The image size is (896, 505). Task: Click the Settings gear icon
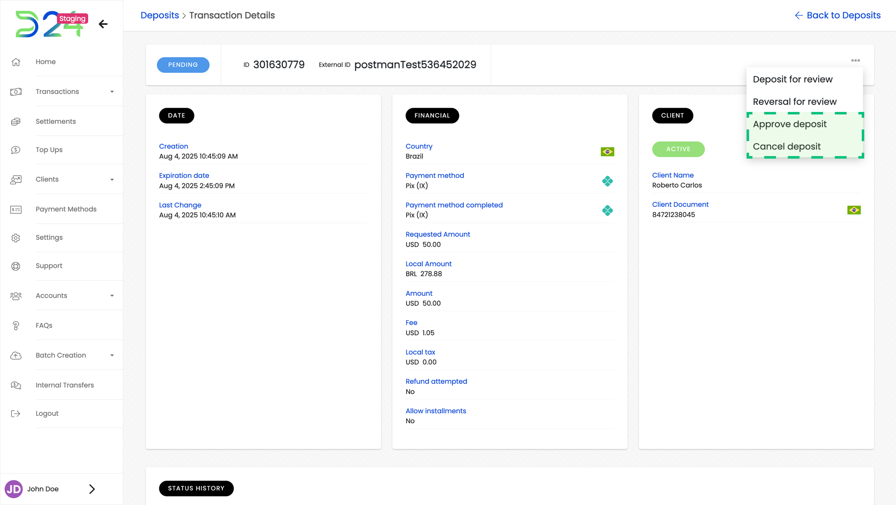[16, 238]
